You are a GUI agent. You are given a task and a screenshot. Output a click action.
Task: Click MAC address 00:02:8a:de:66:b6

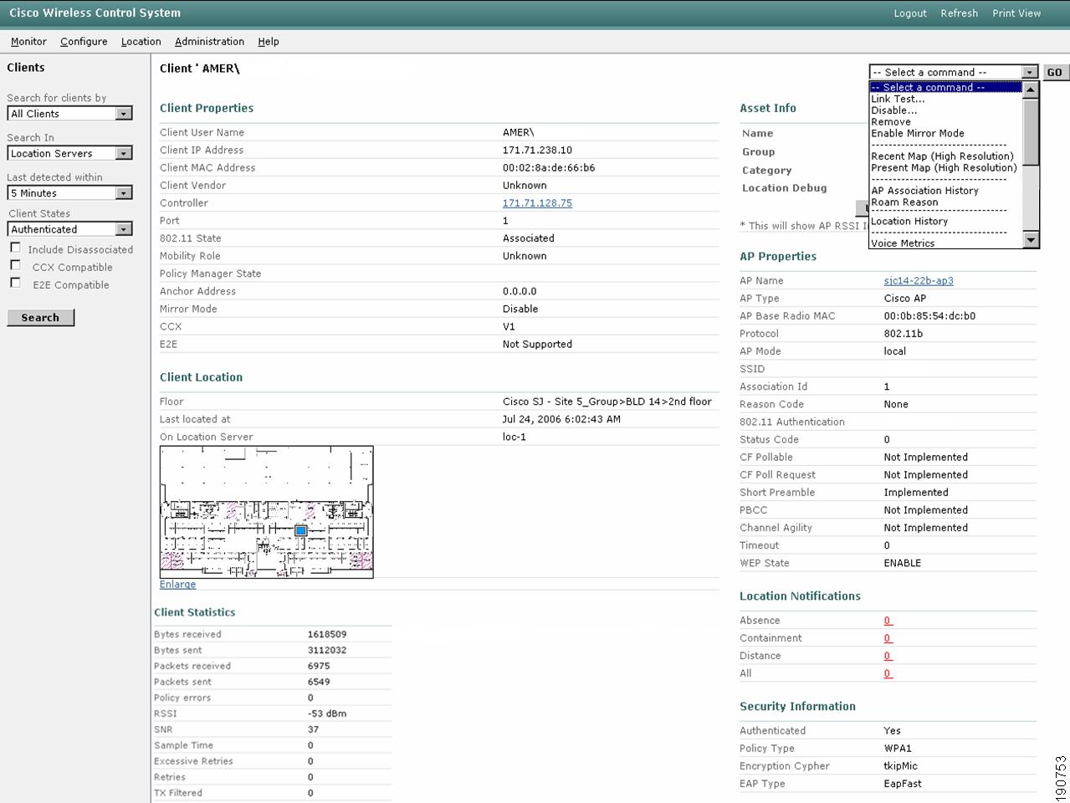[549, 168]
